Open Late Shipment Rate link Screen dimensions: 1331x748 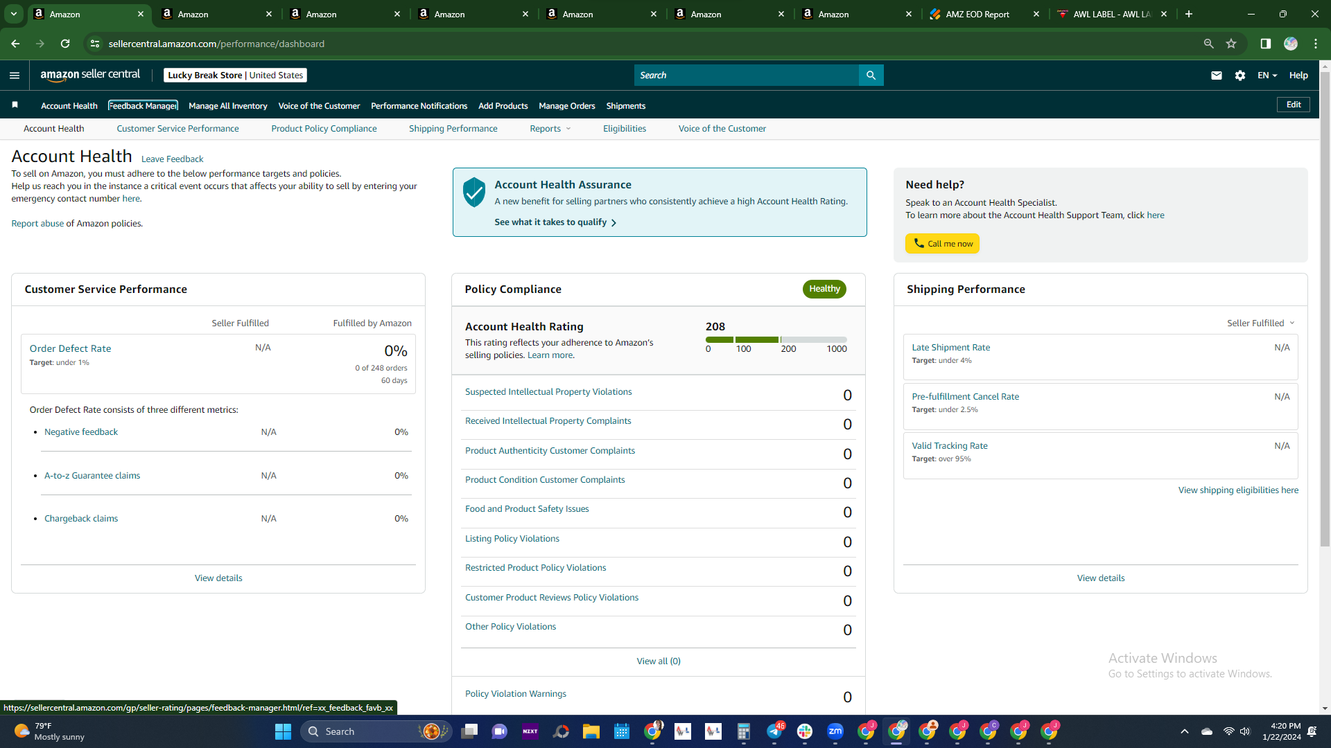(951, 348)
